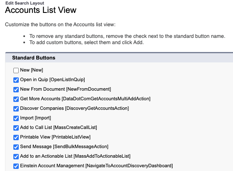Disable the Printable View checkbox

coord(16,137)
